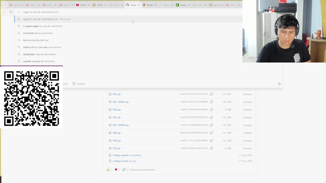Image resolution: width=326 pixels, height=183 pixels.
Task: Download RE7.zip
Action: [117, 117]
